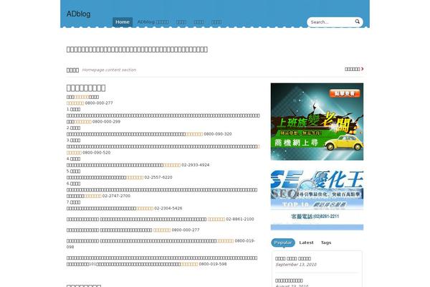Click the phone number 0800-090-520
The image size is (430, 287).
click(97, 152)
